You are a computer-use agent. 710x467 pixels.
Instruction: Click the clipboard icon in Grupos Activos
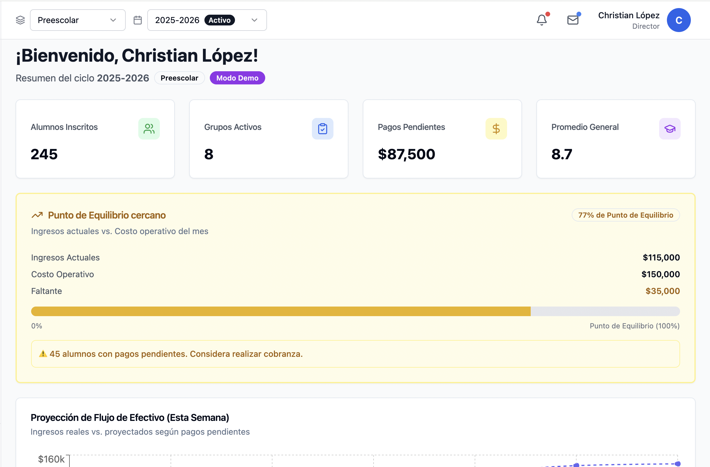point(322,129)
